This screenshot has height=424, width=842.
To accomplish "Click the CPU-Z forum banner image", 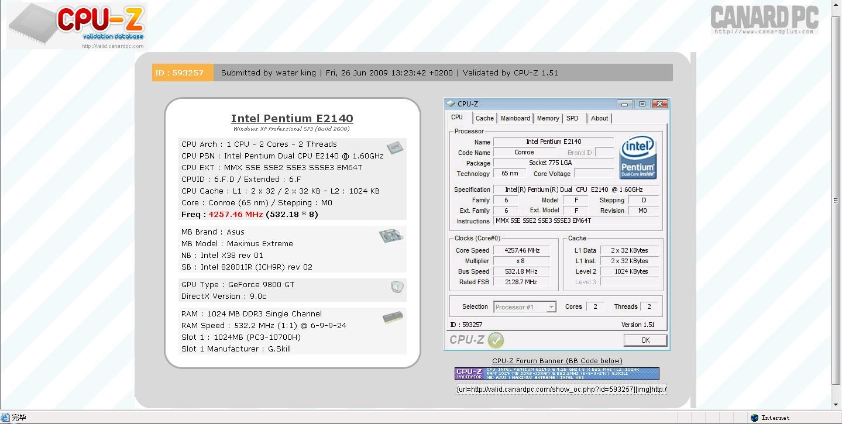I will tap(557, 374).
